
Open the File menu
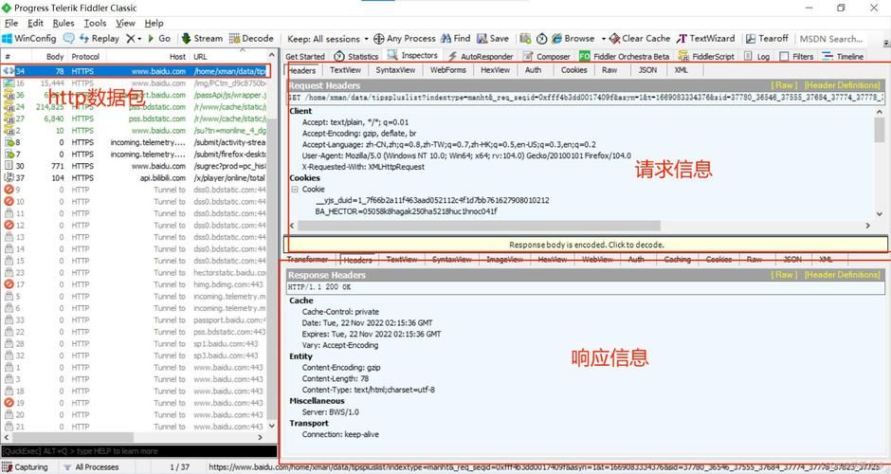pyautogui.click(x=11, y=24)
